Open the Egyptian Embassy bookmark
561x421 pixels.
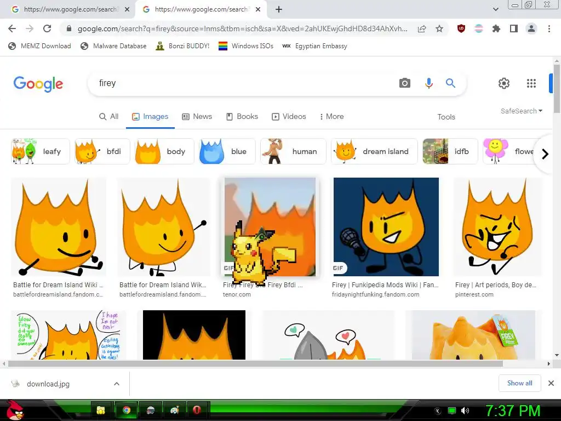point(314,46)
